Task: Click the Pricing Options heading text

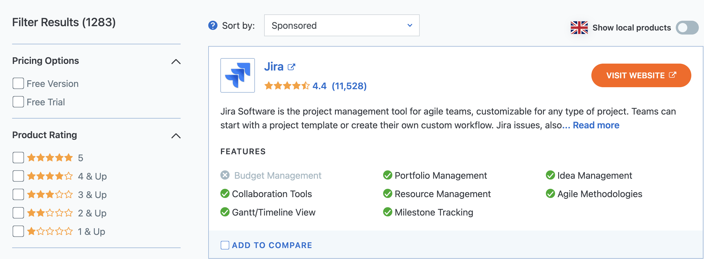Action: 46,61
